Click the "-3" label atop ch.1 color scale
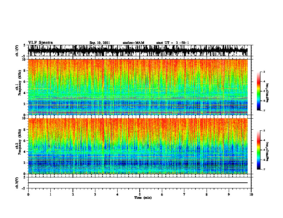 click(x=264, y=72)
